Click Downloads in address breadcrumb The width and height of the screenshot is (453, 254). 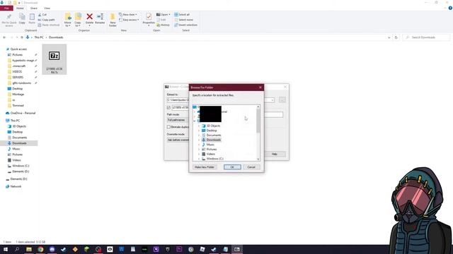point(56,37)
